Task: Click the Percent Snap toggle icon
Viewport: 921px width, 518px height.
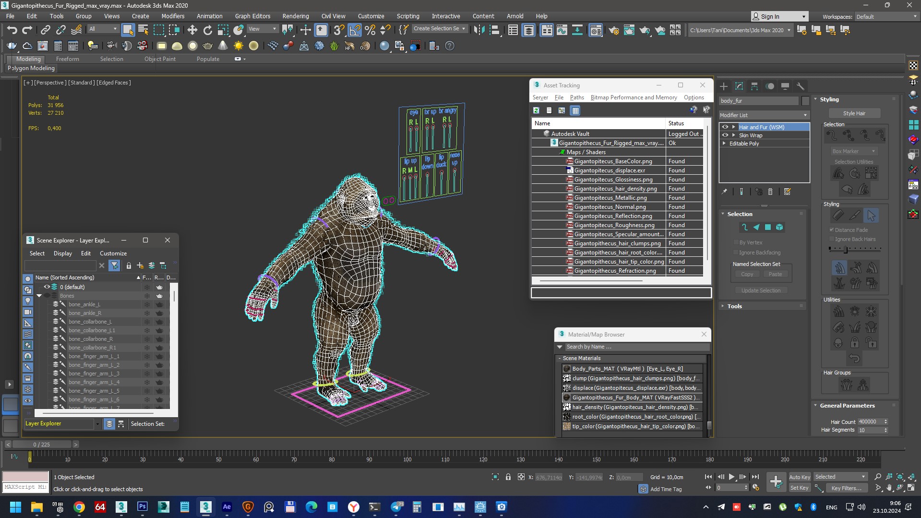Action: tap(370, 30)
